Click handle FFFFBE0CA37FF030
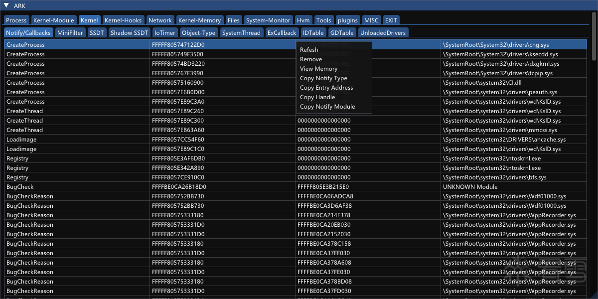Screen dimensions: 598x299 pyautogui.click(x=323, y=253)
